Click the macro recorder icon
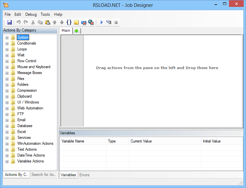This screenshot has height=188, width=246. pyautogui.click(x=84, y=23)
